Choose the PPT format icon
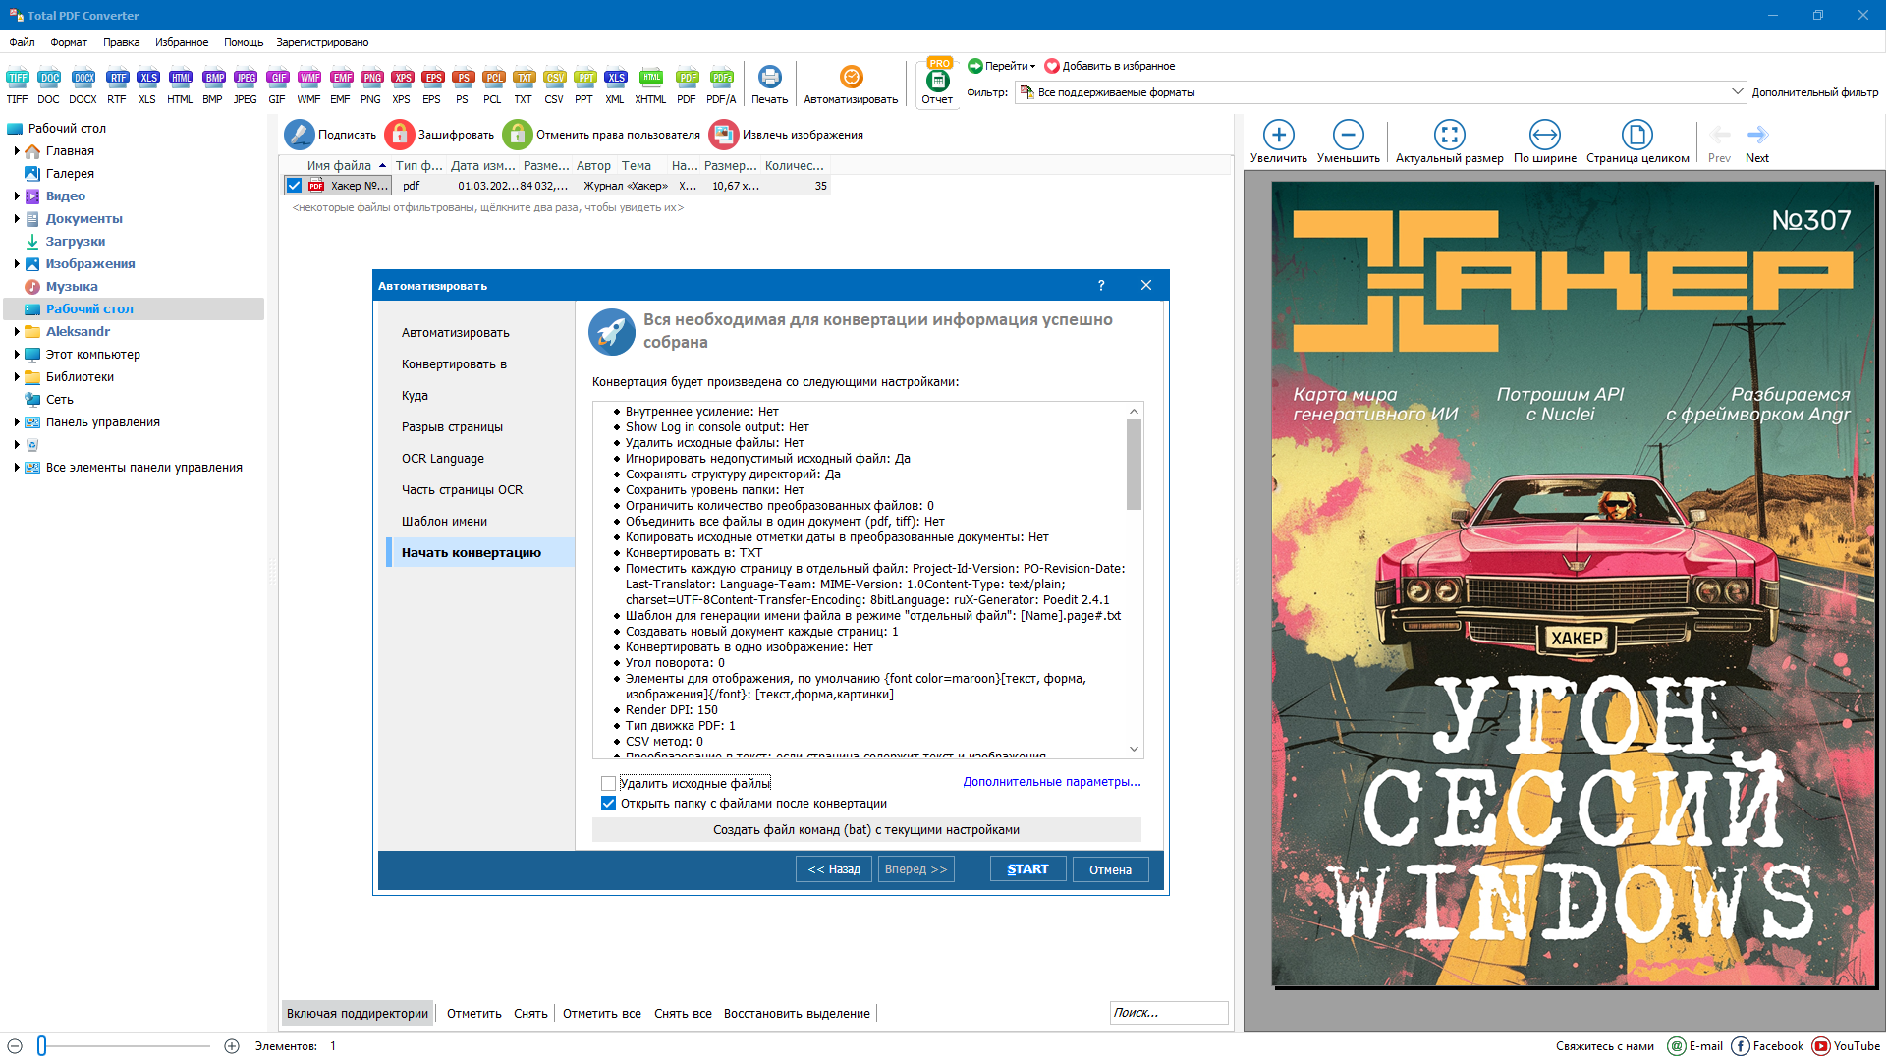The height and width of the screenshot is (1061, 1886). coord(584,85)
